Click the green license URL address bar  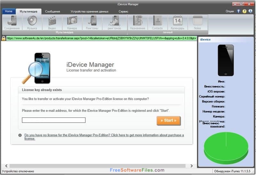point(101,38)
